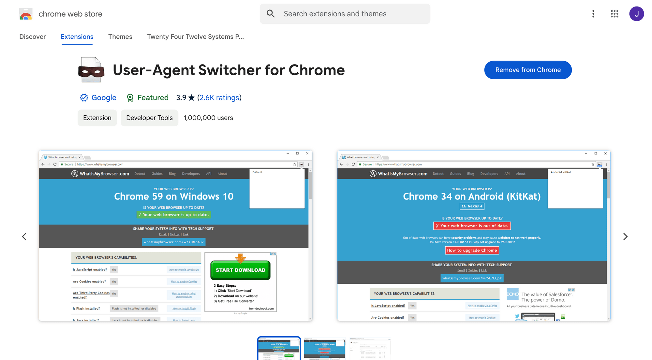Click the search magnifier icon

(271, 14)
